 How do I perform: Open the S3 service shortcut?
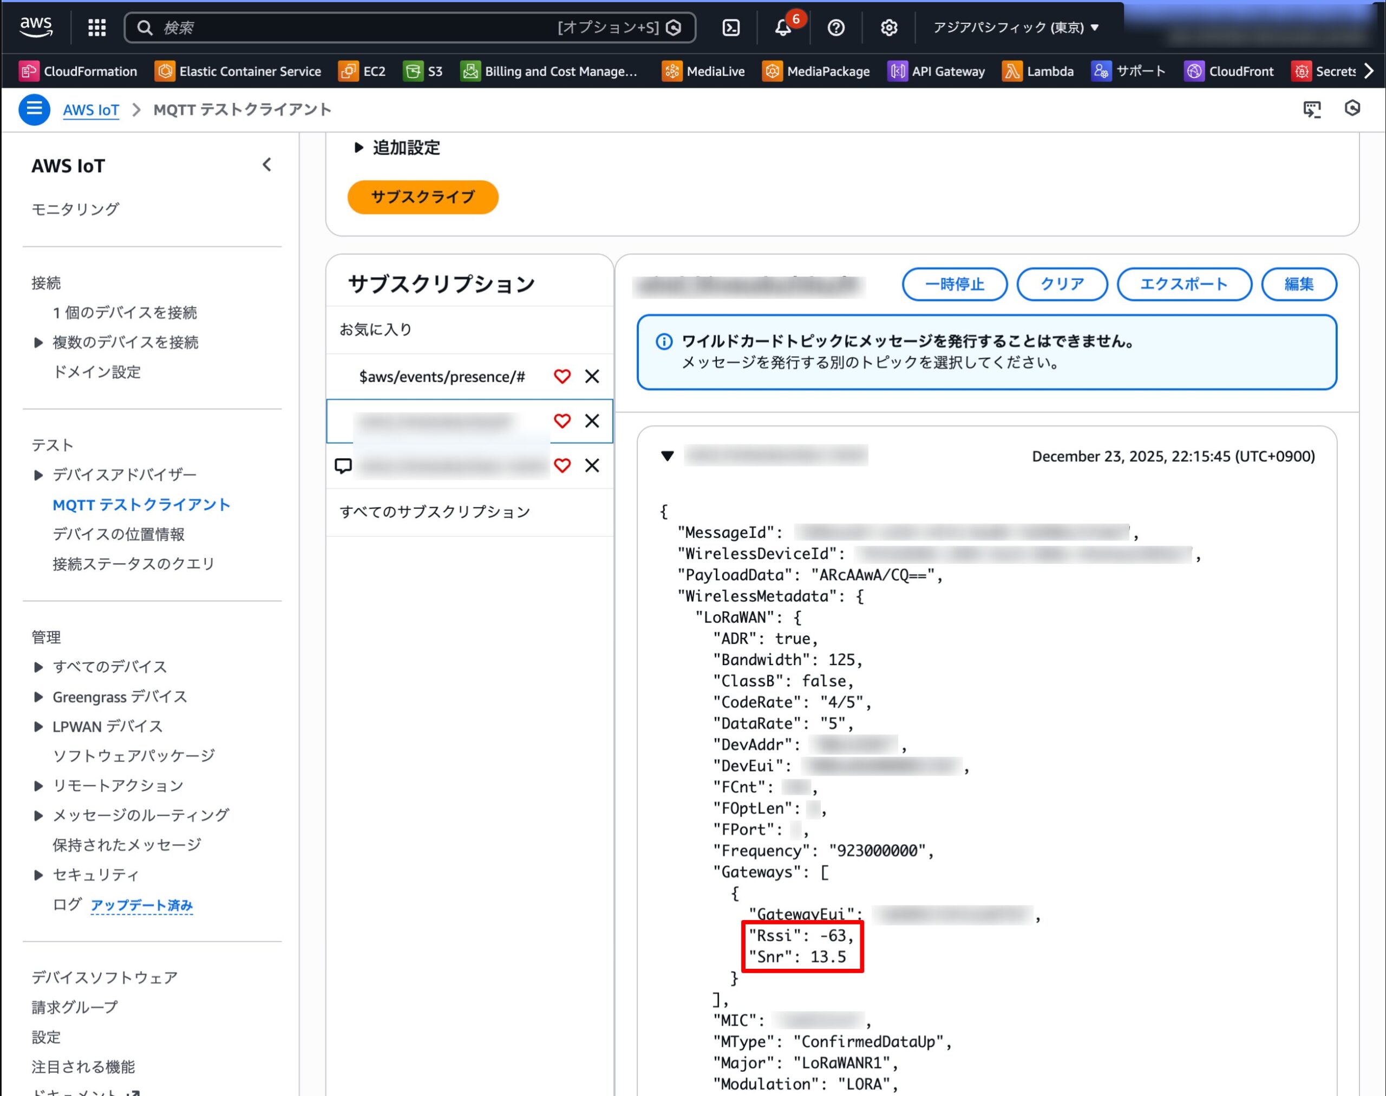423,71
